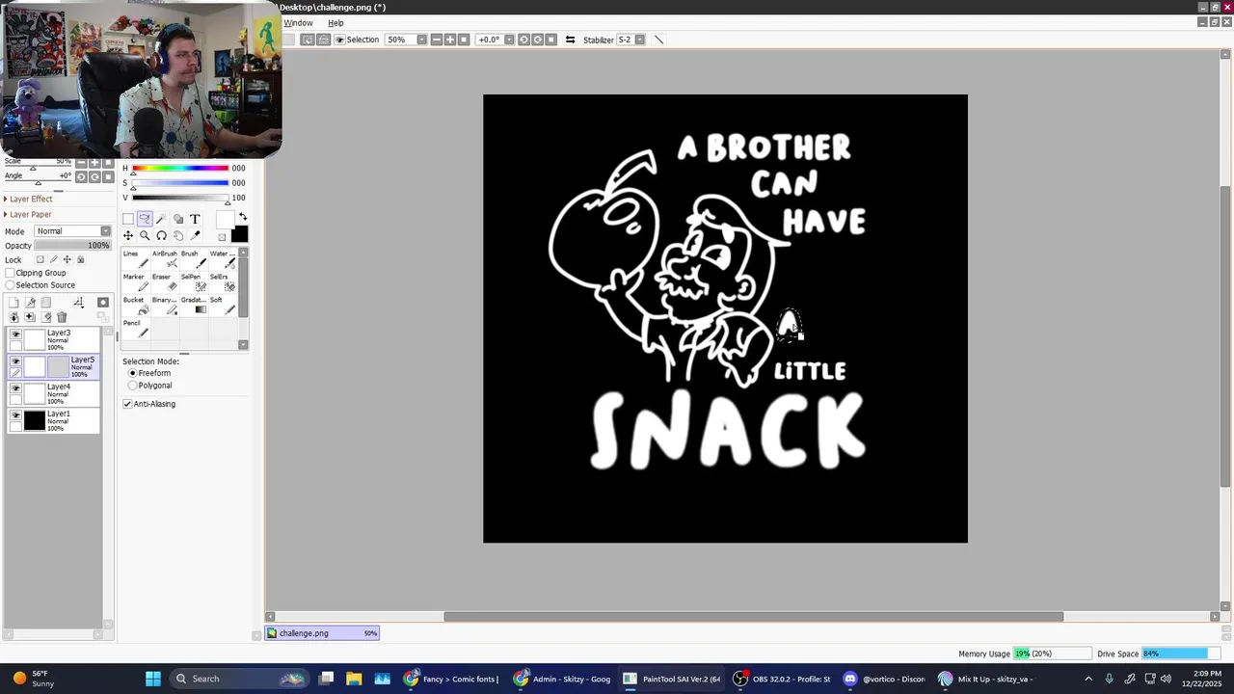Delete the selected layer with trash icon
The image size is (1234, 694).
[x=62, y=317]
